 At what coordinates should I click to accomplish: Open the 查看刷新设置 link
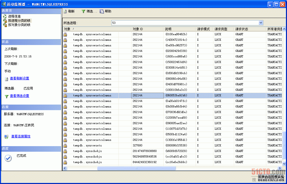pos(19,78)
